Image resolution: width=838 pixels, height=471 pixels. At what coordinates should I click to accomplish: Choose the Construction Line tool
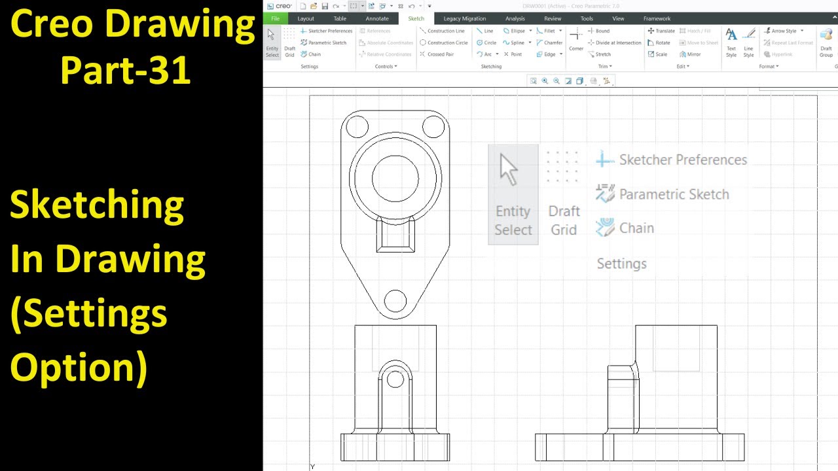pyautogui.click(x=442, y=31)
